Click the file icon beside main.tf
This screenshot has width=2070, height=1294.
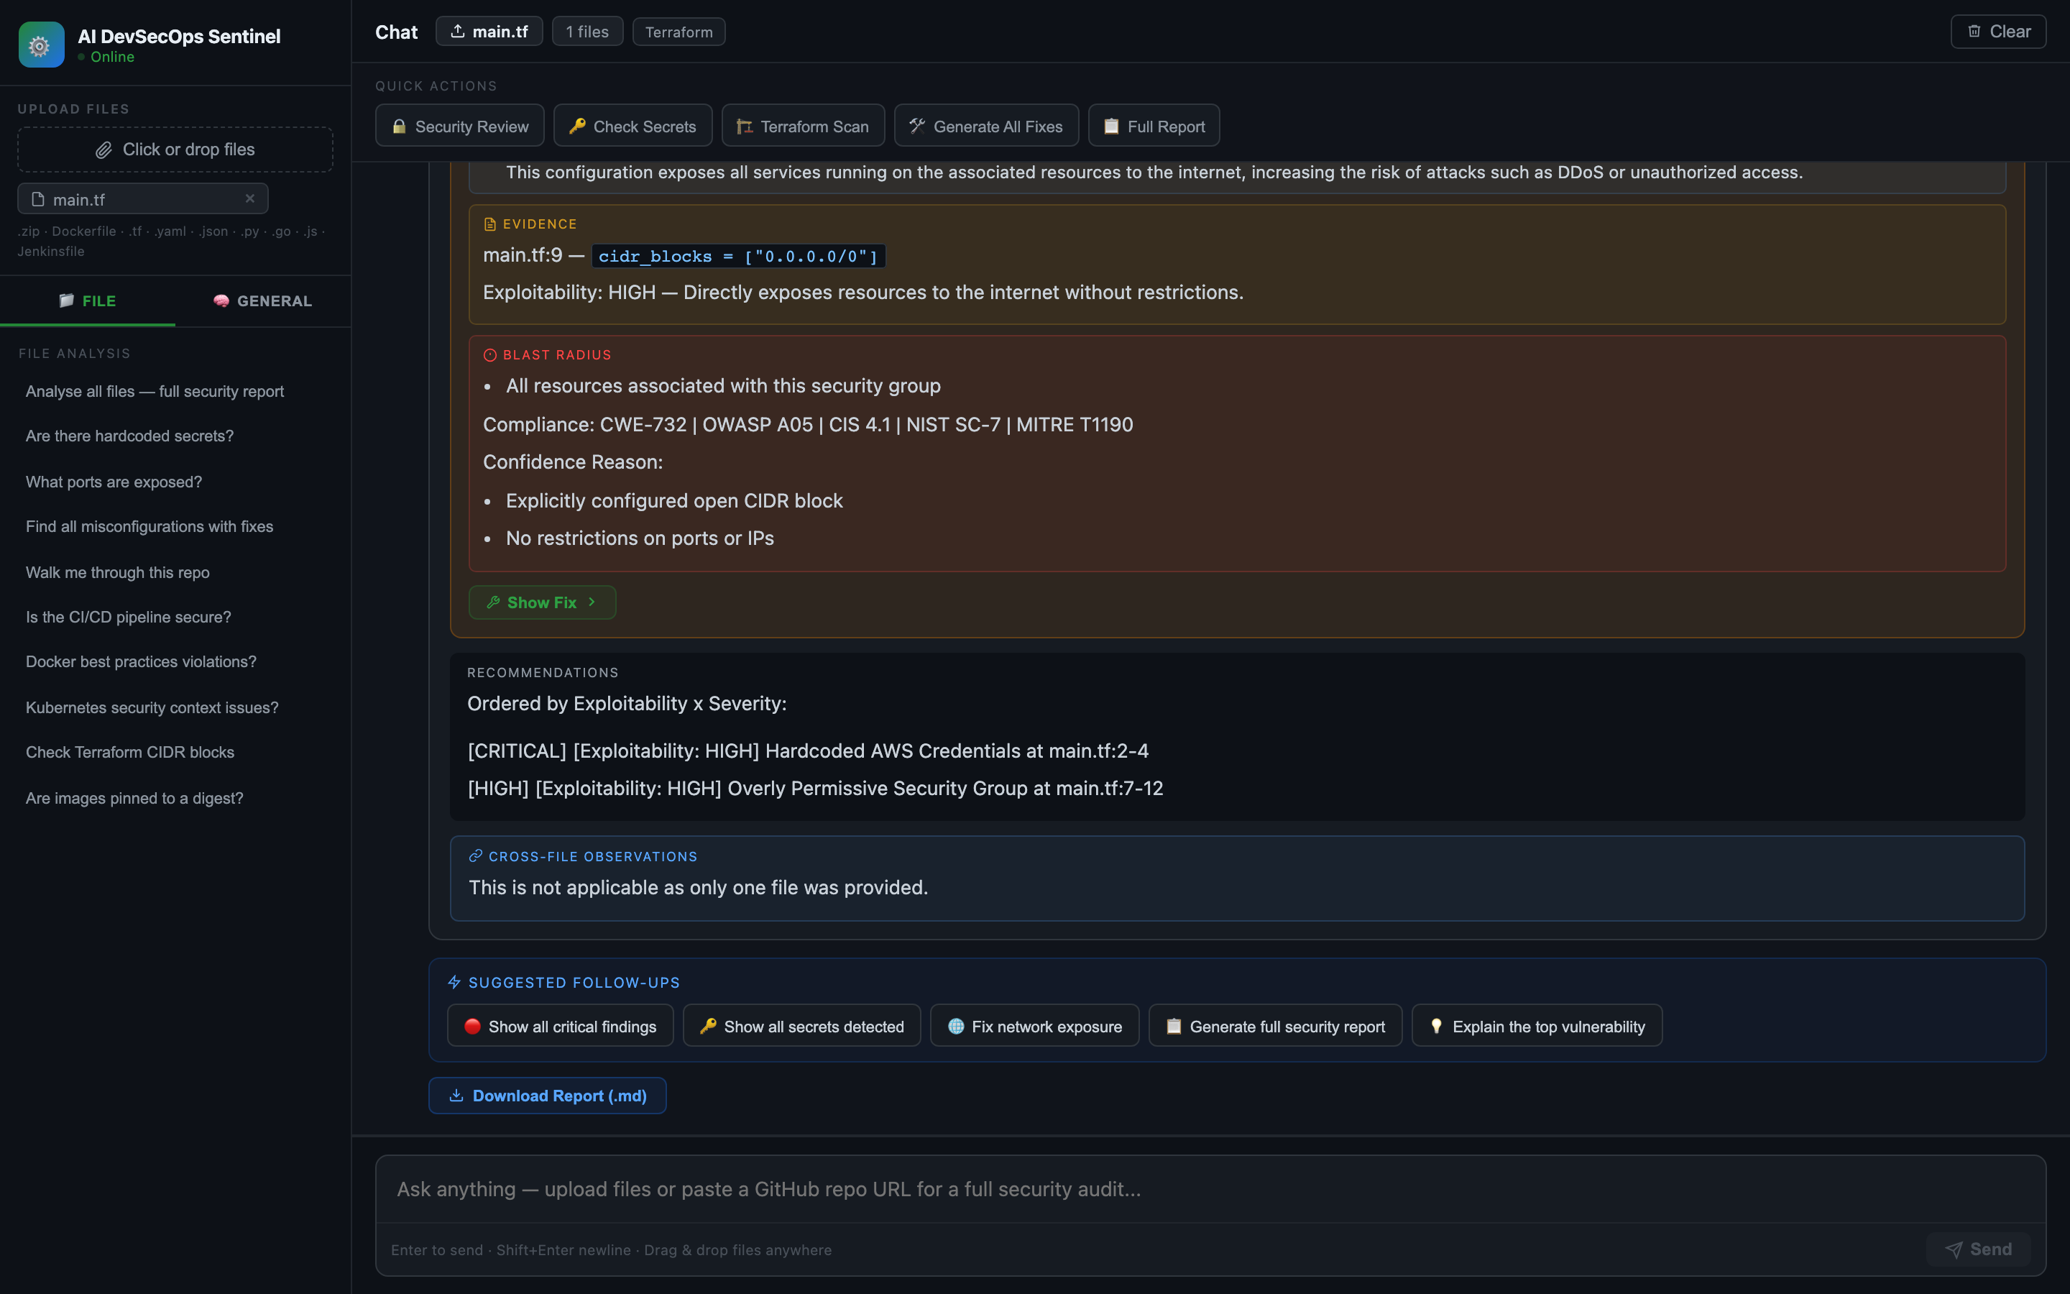pyautogui.click(x=37, y=199)
